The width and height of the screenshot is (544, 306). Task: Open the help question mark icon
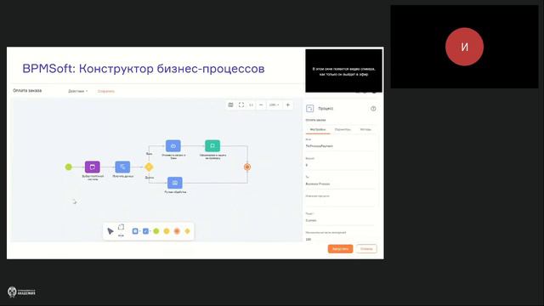[373, 109]
